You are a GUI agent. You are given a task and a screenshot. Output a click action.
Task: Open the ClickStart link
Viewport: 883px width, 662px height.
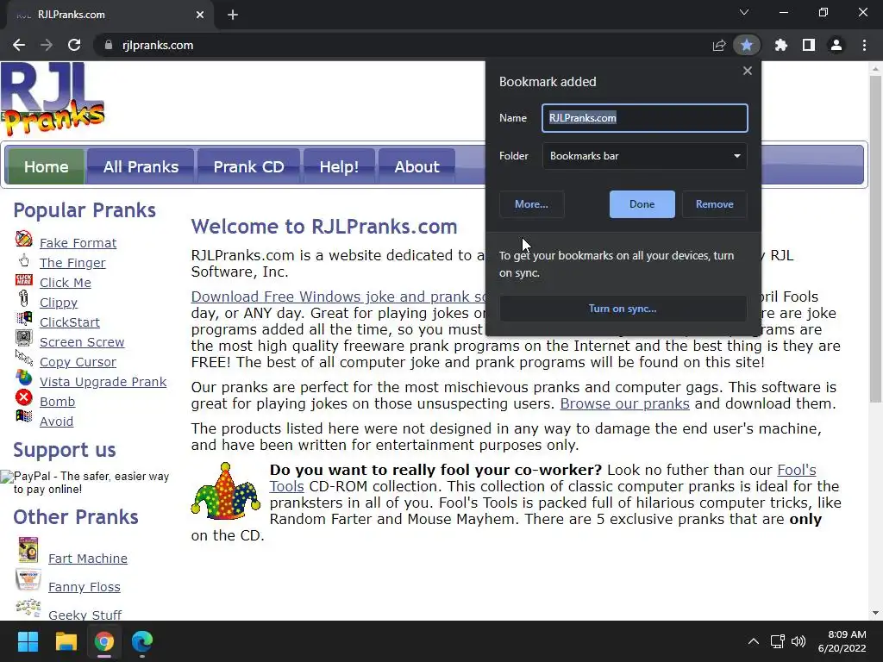70,322
